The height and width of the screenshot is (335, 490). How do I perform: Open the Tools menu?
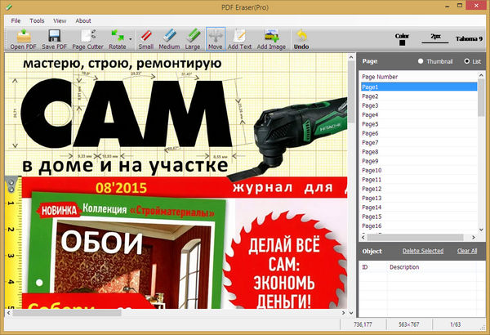[38, 20]
